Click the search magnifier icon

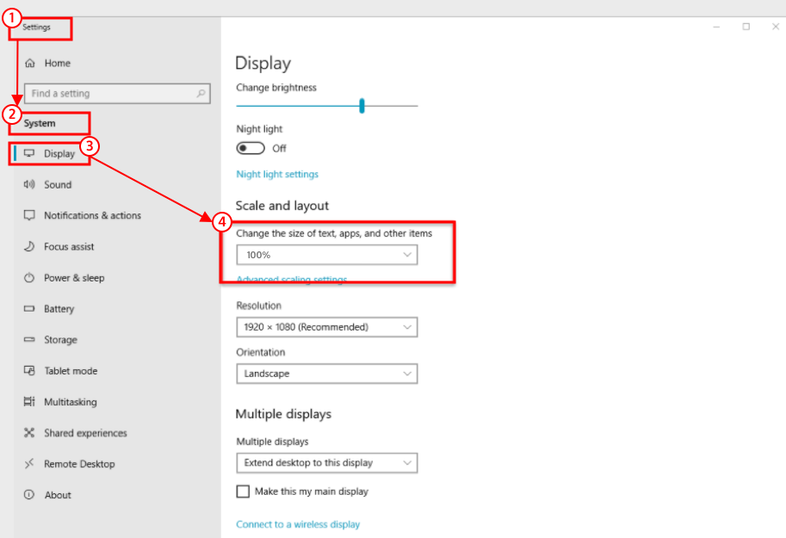pyautogui.click(x=201, y=93)
